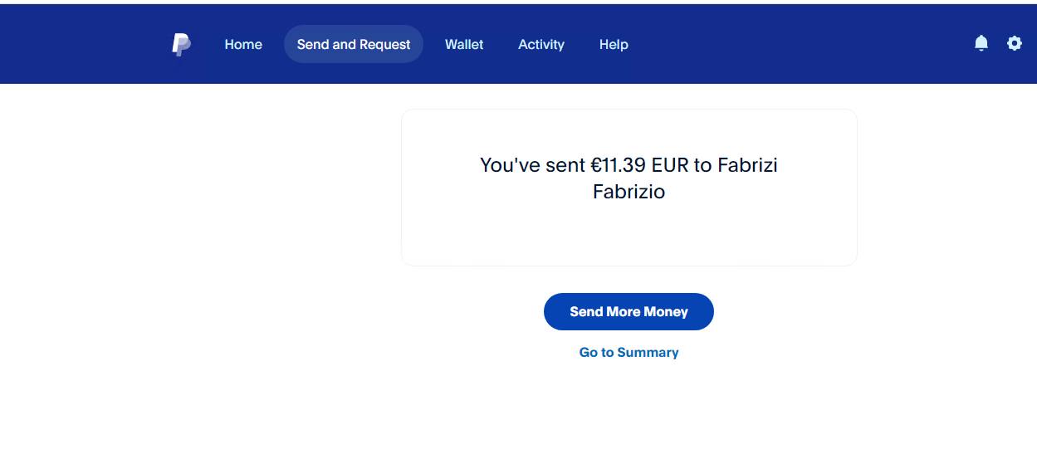Click the white confirmation card's empty lower area
The image size is (1037, 454).
point(629,237)
